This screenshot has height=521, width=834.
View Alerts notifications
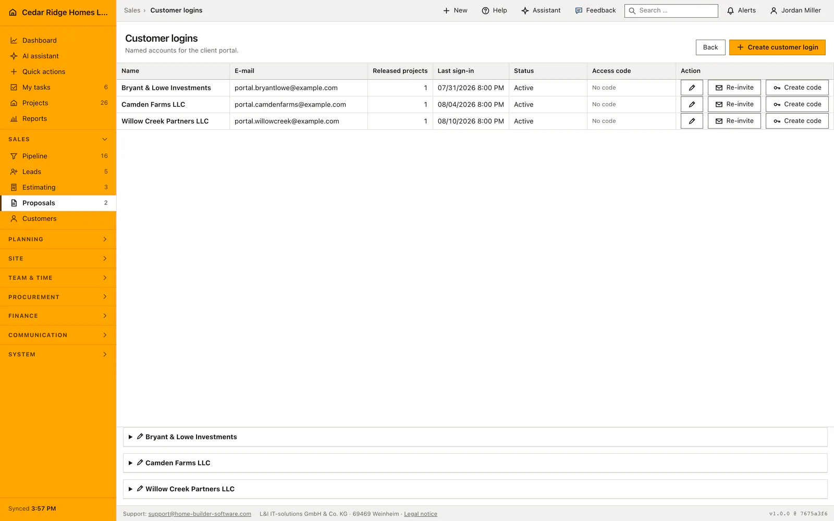741,10
